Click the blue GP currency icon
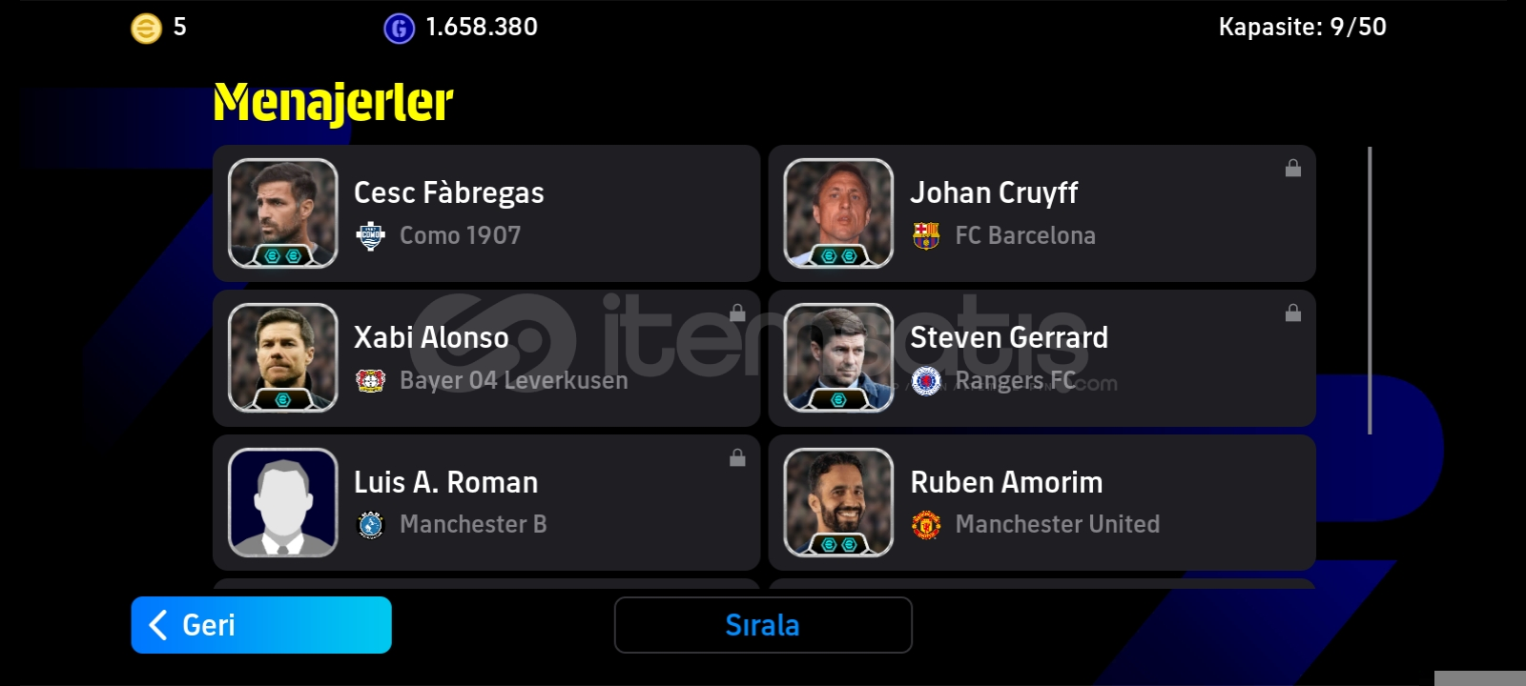 click(x=399, y=29)
